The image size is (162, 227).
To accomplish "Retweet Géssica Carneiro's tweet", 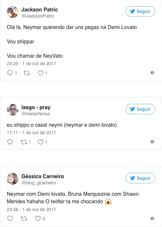I will [x=24, y=219].
